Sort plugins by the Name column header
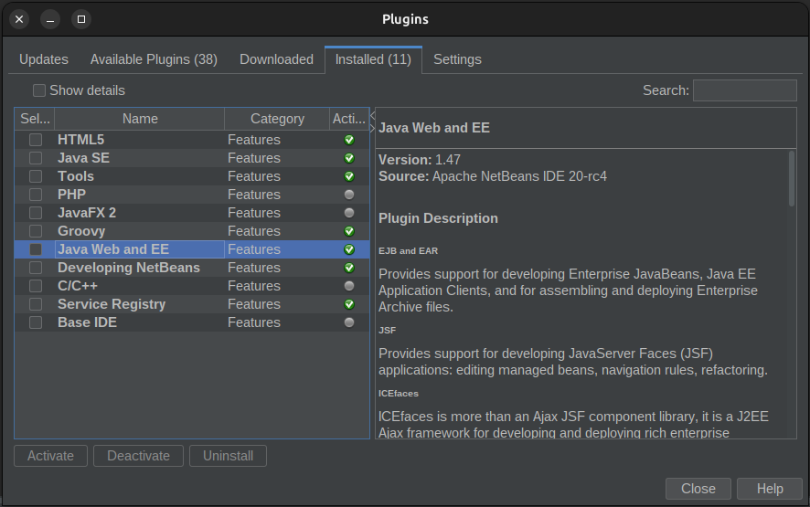810x507 pixels. tap(140, 119)
